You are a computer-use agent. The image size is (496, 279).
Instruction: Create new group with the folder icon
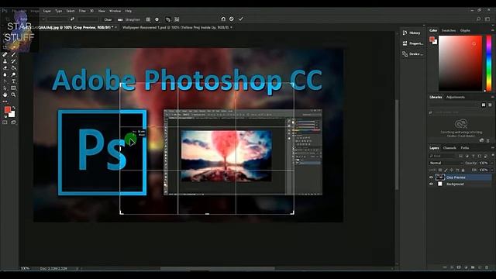(x=473, y=267)
